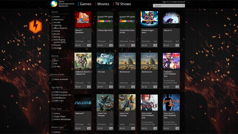
Task: Click the Sony Entertainment Network logo
Action: 54,4
